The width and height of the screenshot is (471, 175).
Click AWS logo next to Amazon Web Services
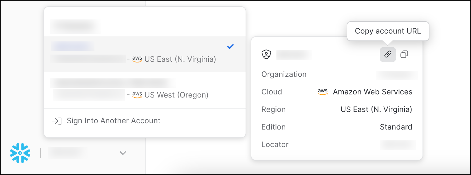(x=323, y=92)
